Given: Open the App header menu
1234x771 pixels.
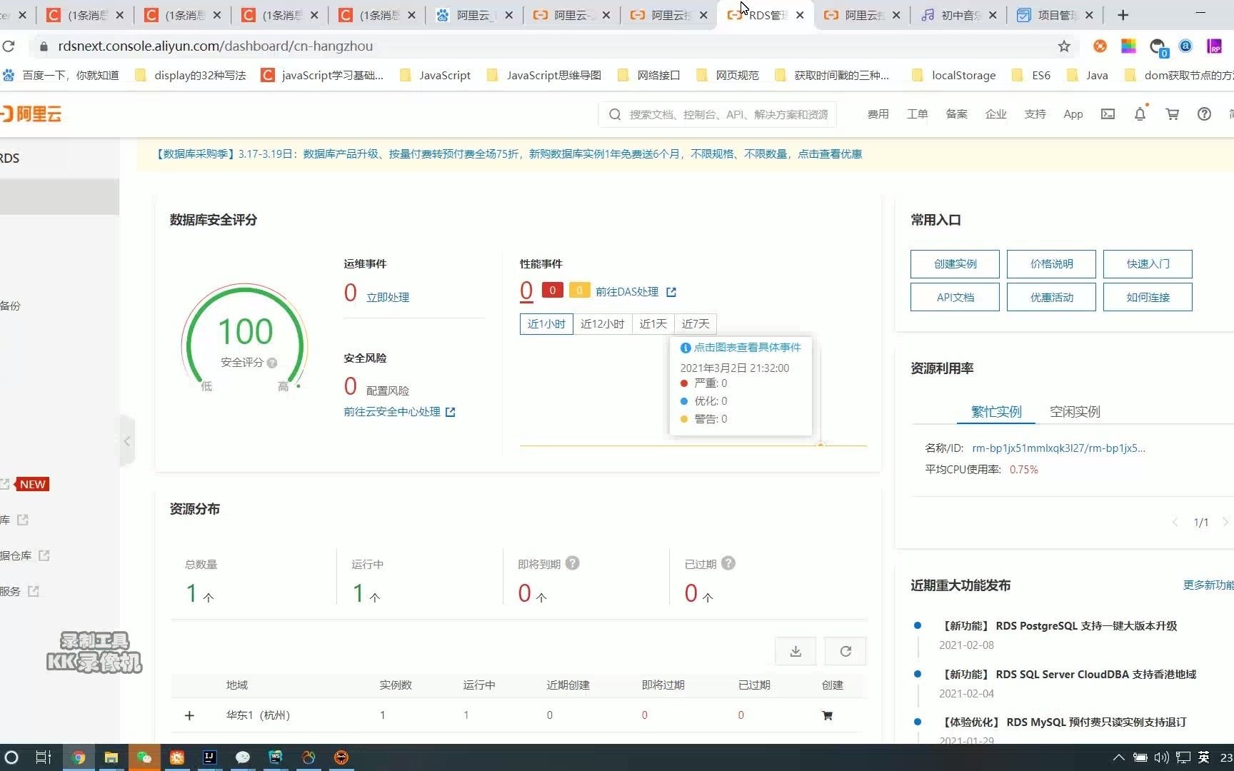Looking at the screenshot, I should (1073, 114).
